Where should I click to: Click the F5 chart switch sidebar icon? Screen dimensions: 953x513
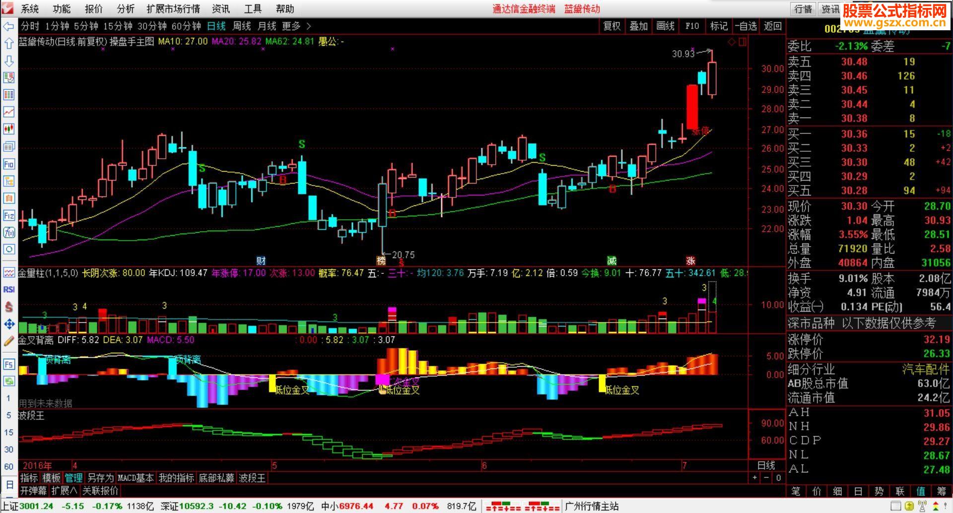8,364
